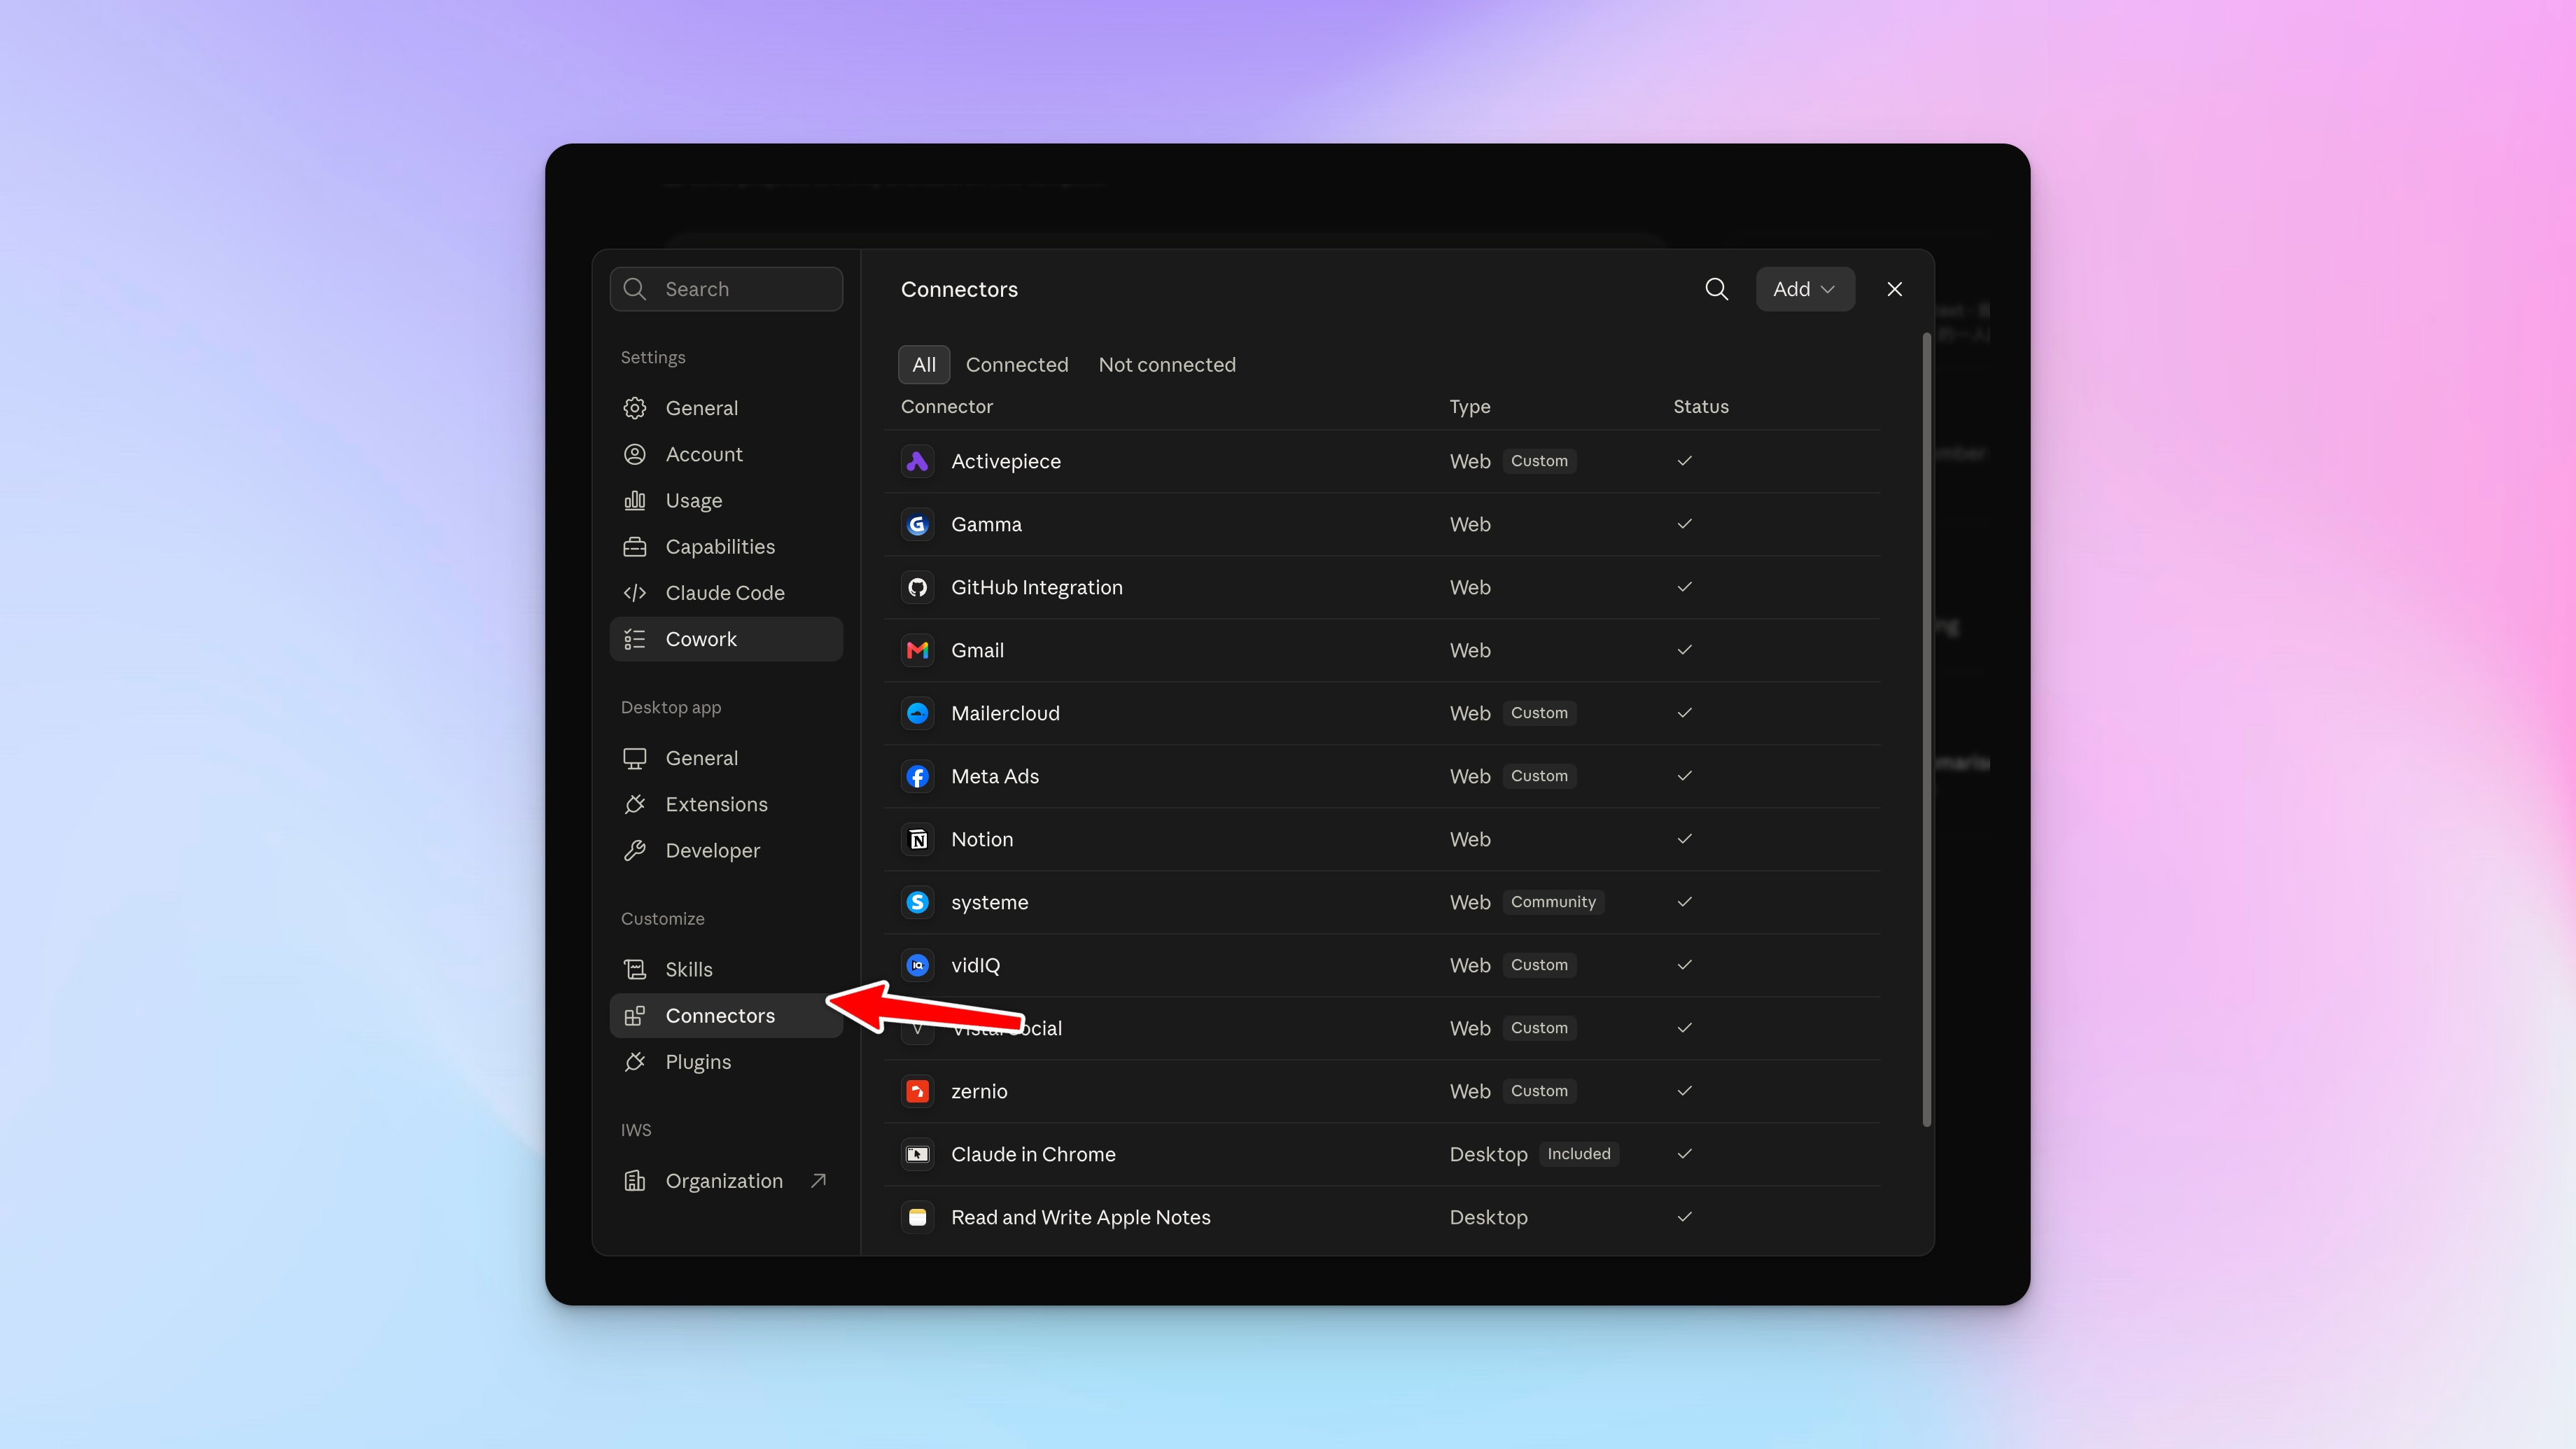This screenshot has height=1449, width=2576.
Task: Select the Gamma connector name
Action: pos(986,524)
